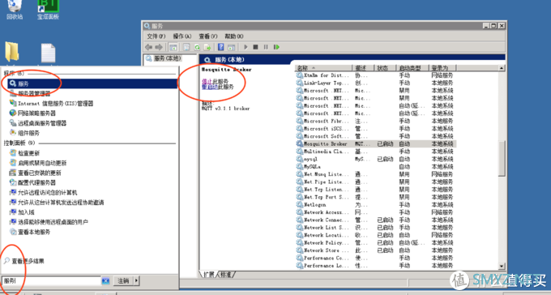
Task: Start the service with the play icon
Action: 246,47
